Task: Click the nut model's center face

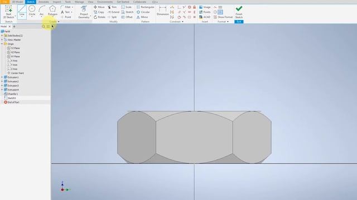Action: 194,137
